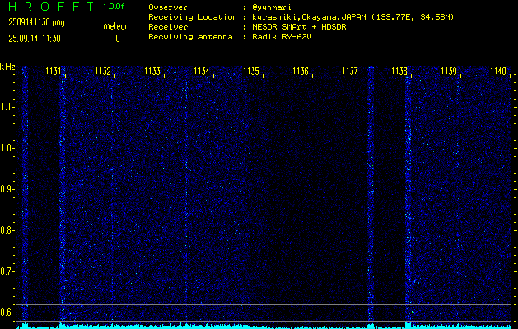Click the 1.1 frequency axis label
Viewport: 518px width, 329px height.
click(7, 107)
